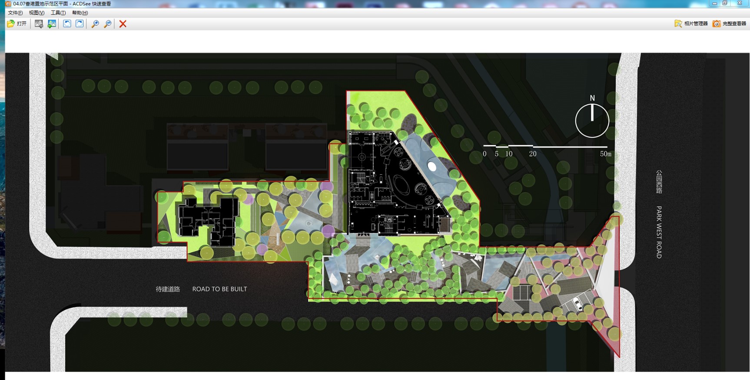Screen dimensions: 750x380
Task: Restore down the ACDSee window
Action: click(x=725, y=3)
